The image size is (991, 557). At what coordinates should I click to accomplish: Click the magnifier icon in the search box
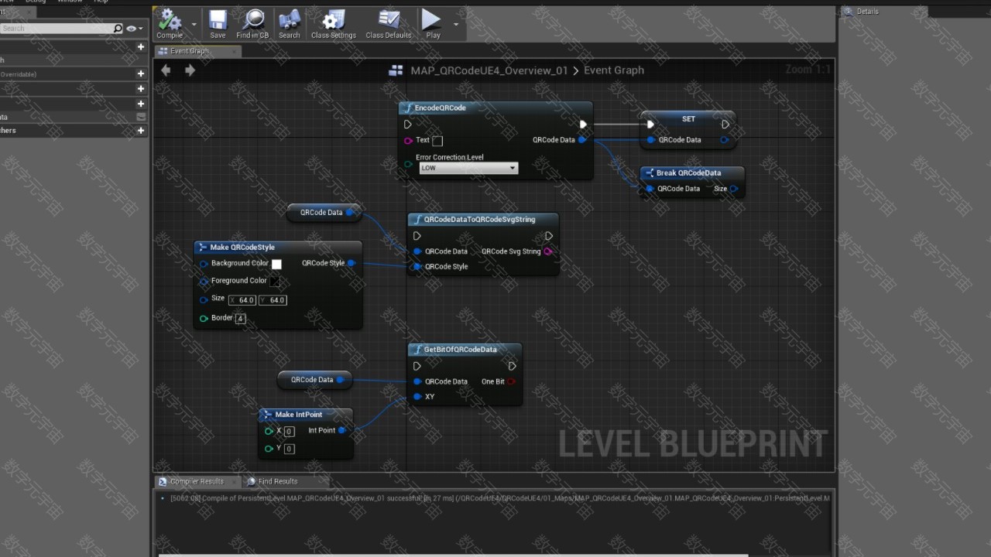click(x=118, y=29)
